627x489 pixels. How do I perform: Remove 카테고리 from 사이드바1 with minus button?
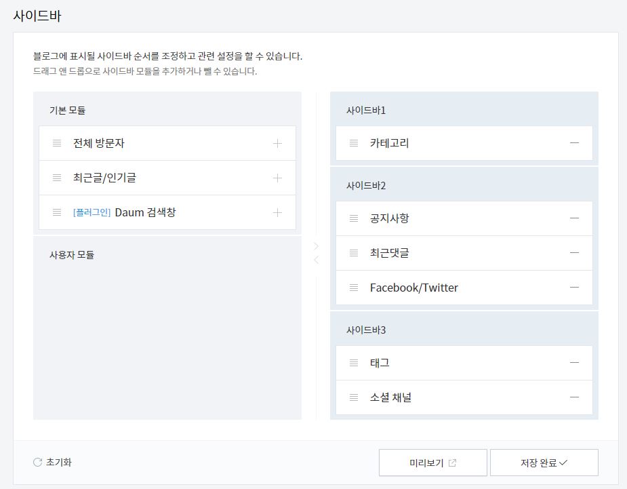pos(574,143)
